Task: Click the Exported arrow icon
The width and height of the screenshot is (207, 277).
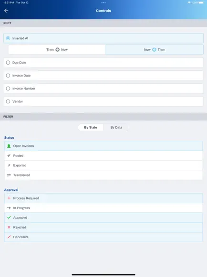Action: 9,166
